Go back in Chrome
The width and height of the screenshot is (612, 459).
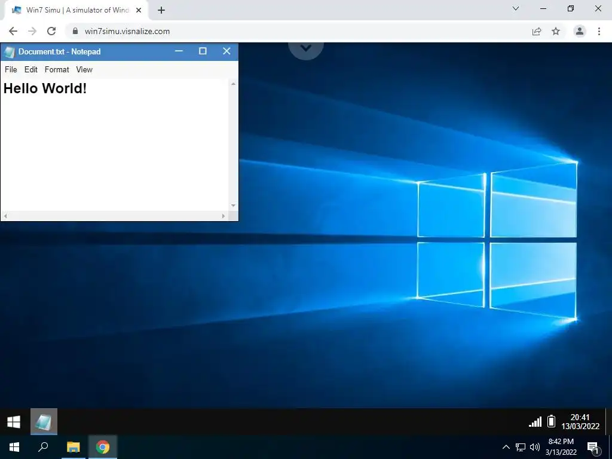(13, 31)
